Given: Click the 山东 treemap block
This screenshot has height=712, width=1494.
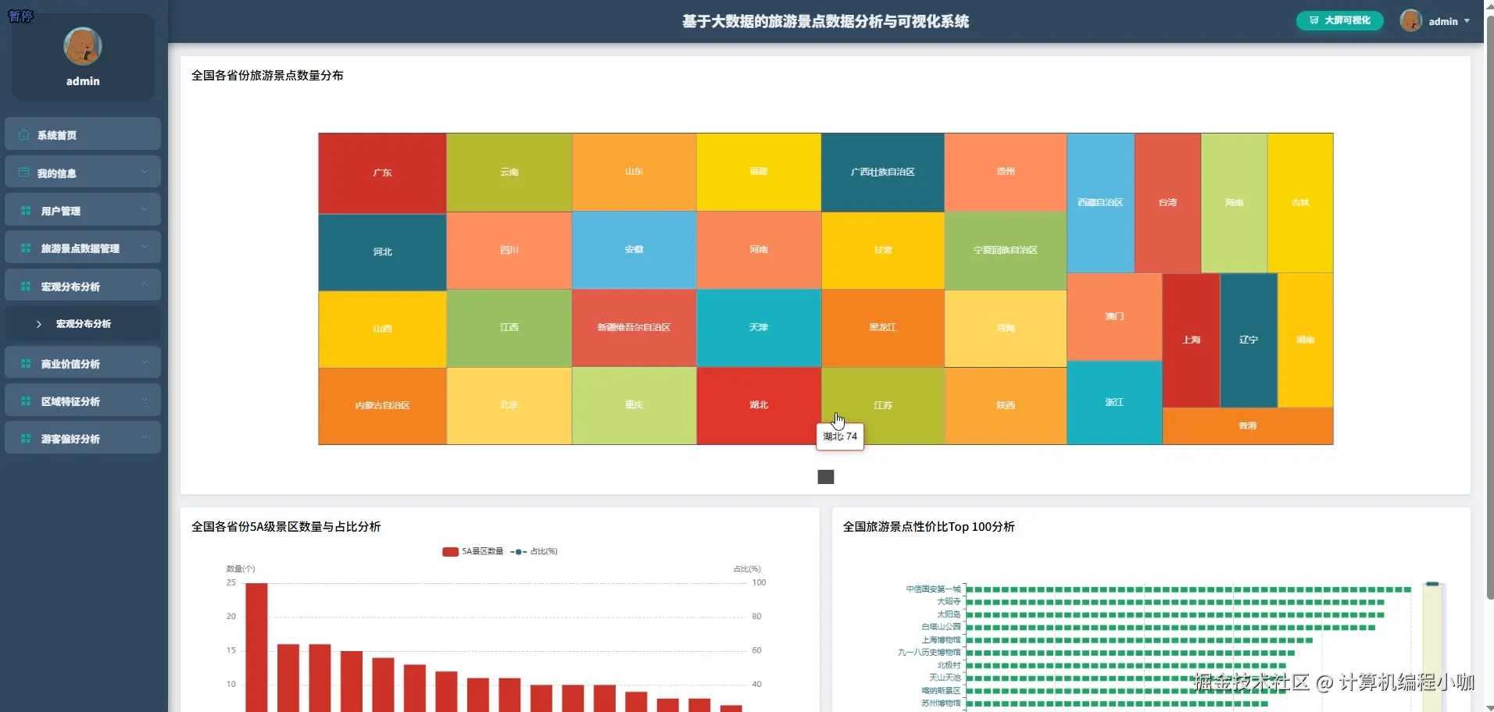Looking at the screenshot, I should pyautogui.click(x=634, y=172).
